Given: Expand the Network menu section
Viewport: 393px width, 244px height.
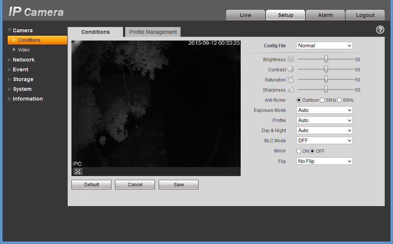Looking at the screenshot, I should coord(21,60).
